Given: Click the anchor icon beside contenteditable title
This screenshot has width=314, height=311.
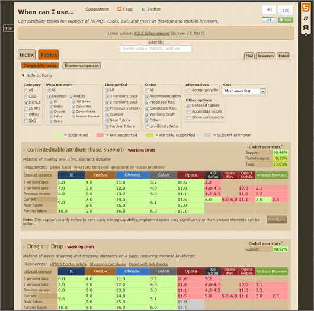Looking at the screenshot, I should tap(24, 150).
